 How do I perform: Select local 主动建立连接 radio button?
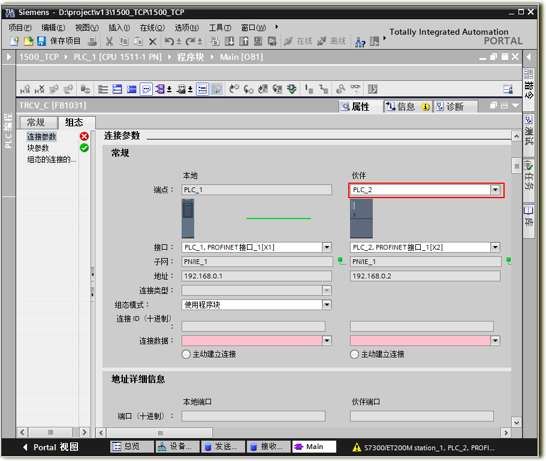click(186, 354)
